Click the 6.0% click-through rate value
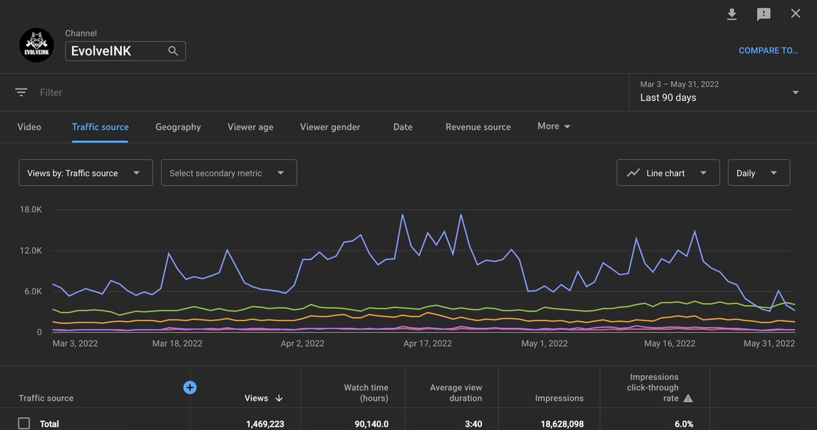817x430 pixels. [x=683, y=424]
